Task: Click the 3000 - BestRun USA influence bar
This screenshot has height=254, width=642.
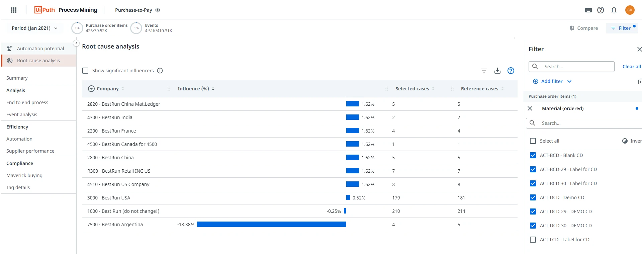Action: (348, 198)
